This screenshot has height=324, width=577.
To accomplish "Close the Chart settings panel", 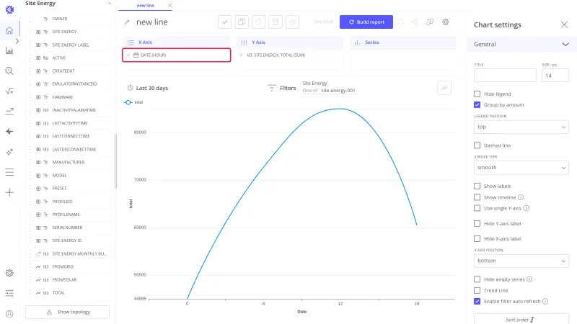I will pyautogui.click(x=564, y=24).
